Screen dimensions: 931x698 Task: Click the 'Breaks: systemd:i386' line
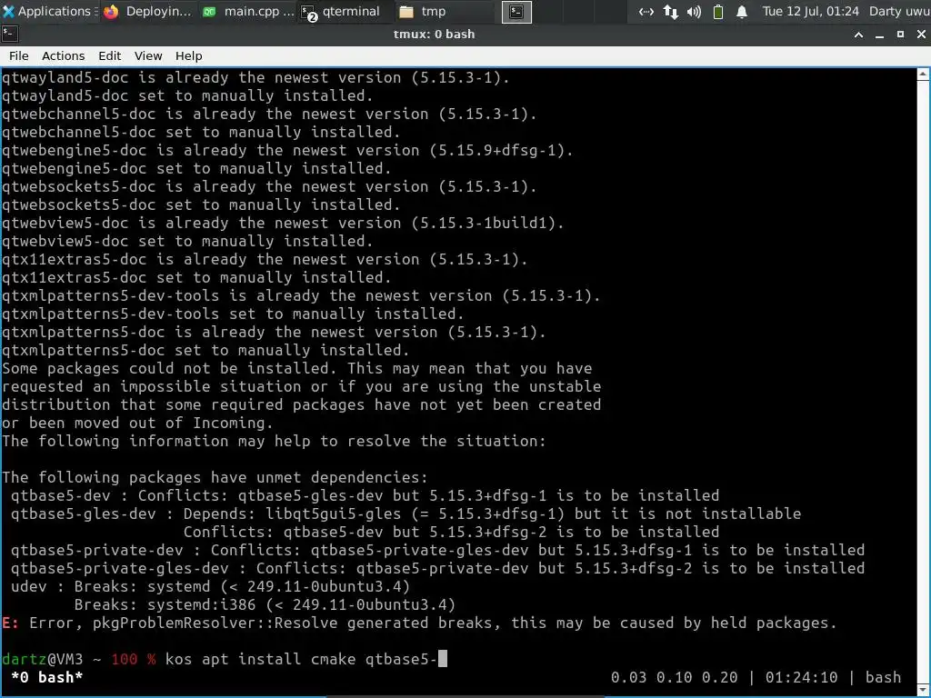coord(265,604)
